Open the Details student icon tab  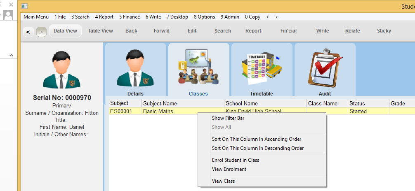pos(135,68)
